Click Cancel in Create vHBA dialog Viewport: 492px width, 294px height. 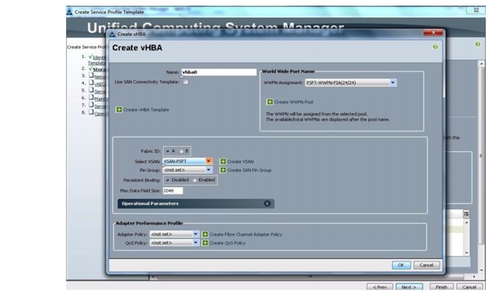427,265
